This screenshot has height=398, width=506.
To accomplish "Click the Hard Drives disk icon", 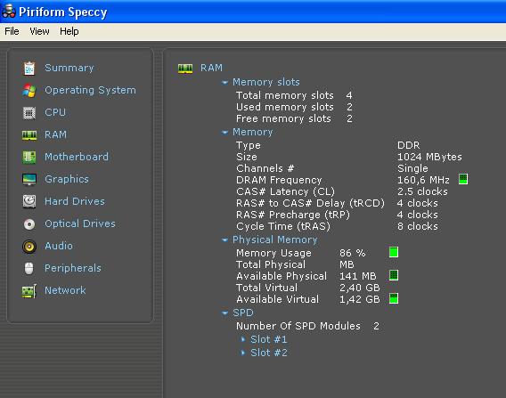I will click(29, 201).
